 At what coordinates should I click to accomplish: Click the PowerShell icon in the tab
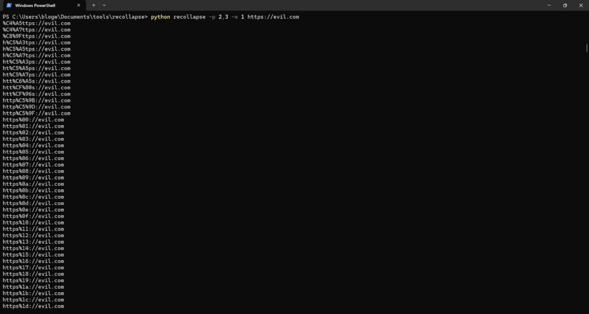[x=9, y=5]
